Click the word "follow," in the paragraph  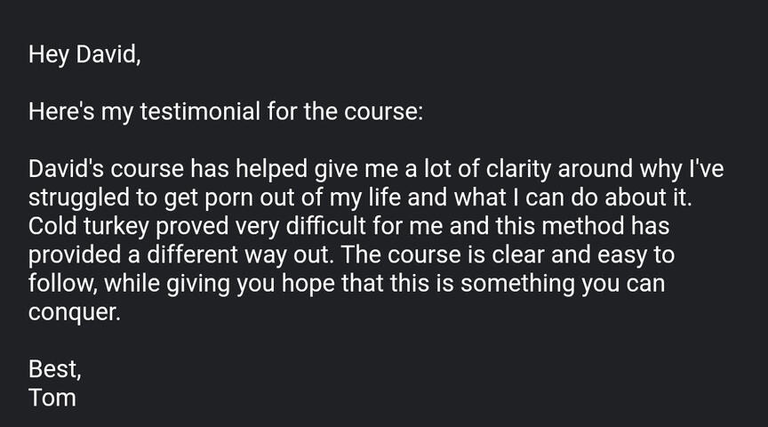pyautogui.click(x=60, y=284)
